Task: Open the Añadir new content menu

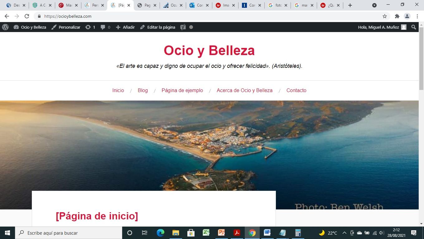Action: (125, 27)
